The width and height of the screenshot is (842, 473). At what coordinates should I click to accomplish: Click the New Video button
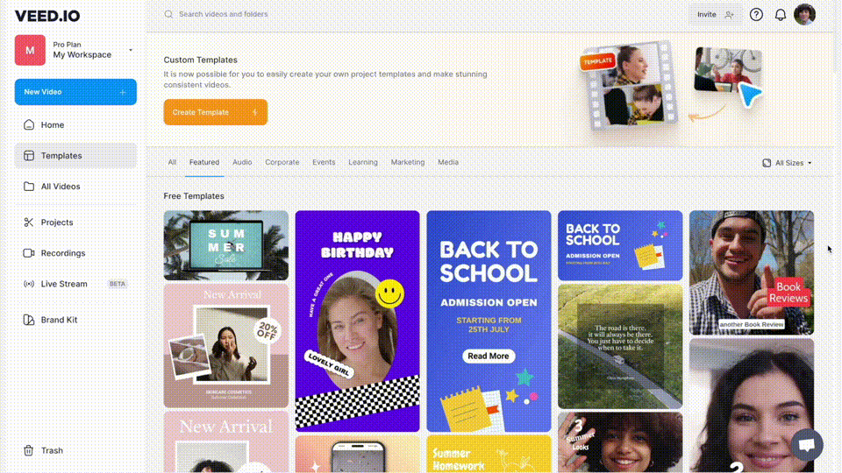click(75, 92)
